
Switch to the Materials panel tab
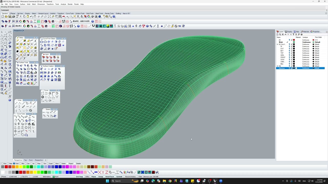point(305,32)
